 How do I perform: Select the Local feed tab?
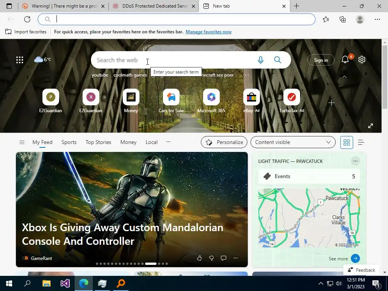pos(152,142)
